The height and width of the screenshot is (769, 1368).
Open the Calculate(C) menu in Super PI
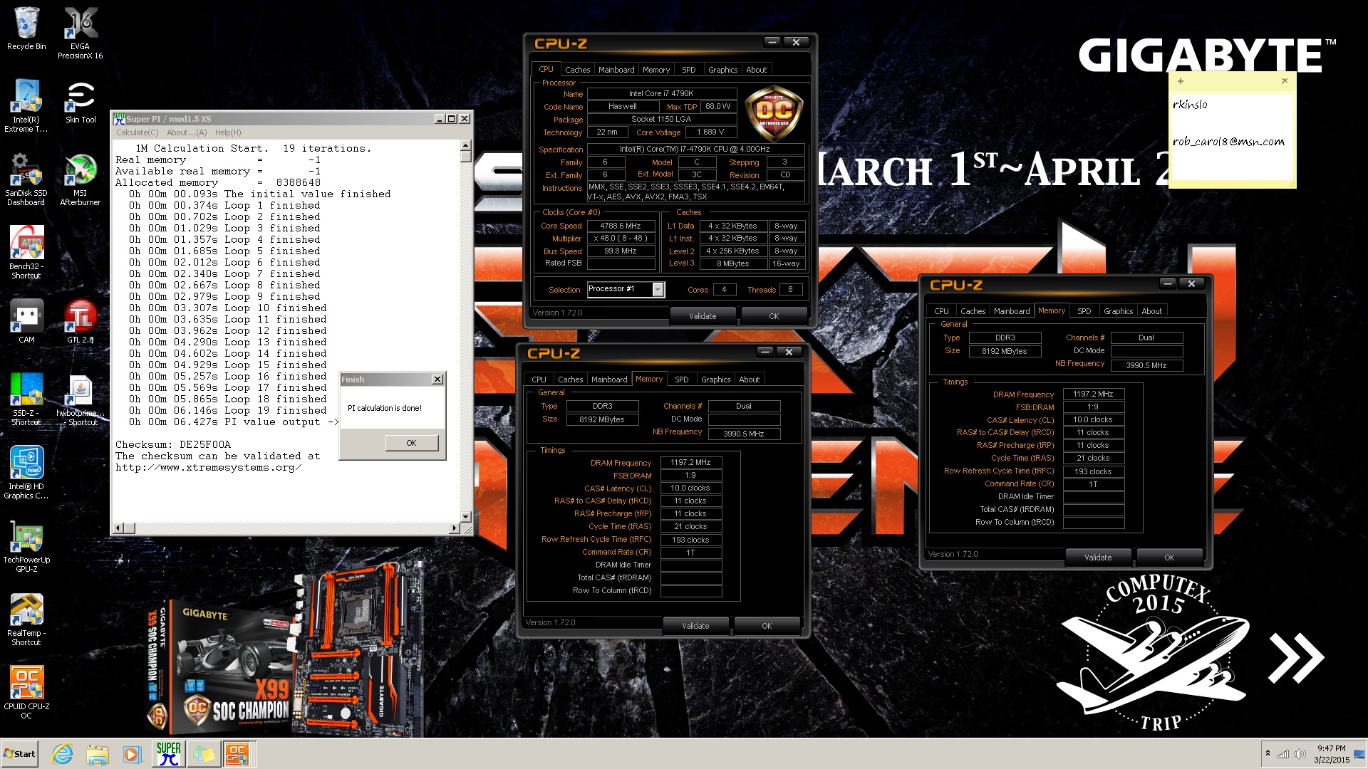tap(138, 132)
